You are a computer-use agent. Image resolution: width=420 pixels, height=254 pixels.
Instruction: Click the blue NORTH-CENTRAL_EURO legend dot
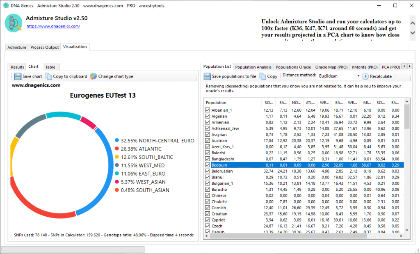pos(117,141)
